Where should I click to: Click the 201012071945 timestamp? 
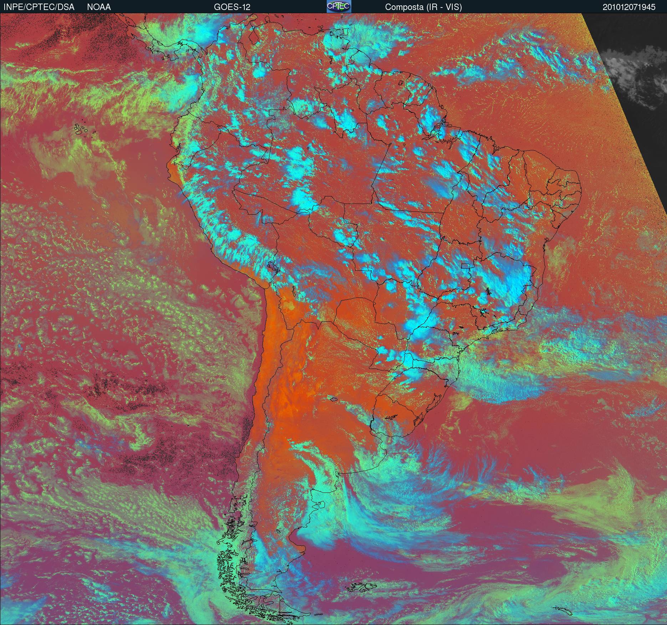[x=629, y=7]
